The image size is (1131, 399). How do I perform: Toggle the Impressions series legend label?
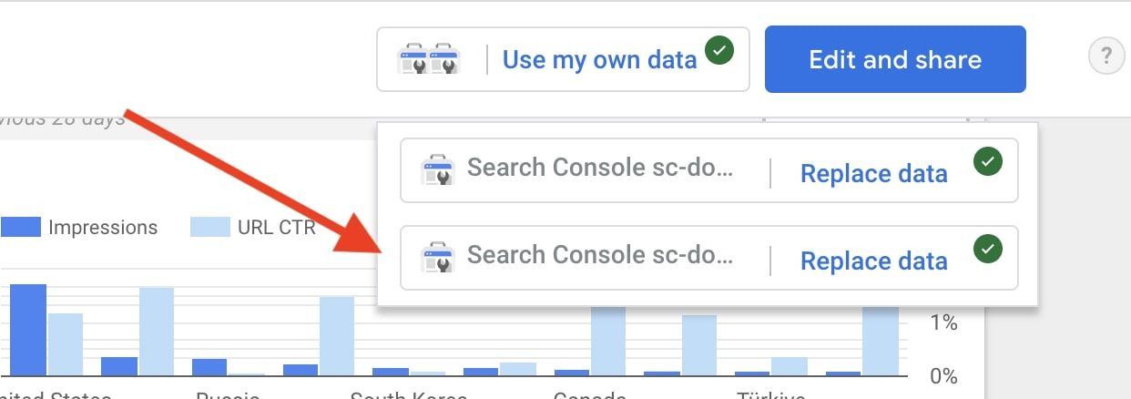point(103,228)
